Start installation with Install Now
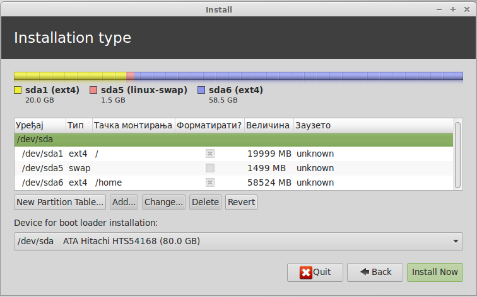Viewport: 477px width, 297px height. coord(435,272)
